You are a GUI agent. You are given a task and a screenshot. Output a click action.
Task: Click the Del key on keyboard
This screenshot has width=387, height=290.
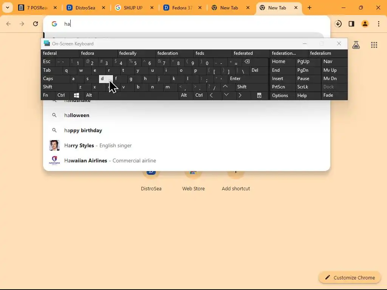point(259,70)
